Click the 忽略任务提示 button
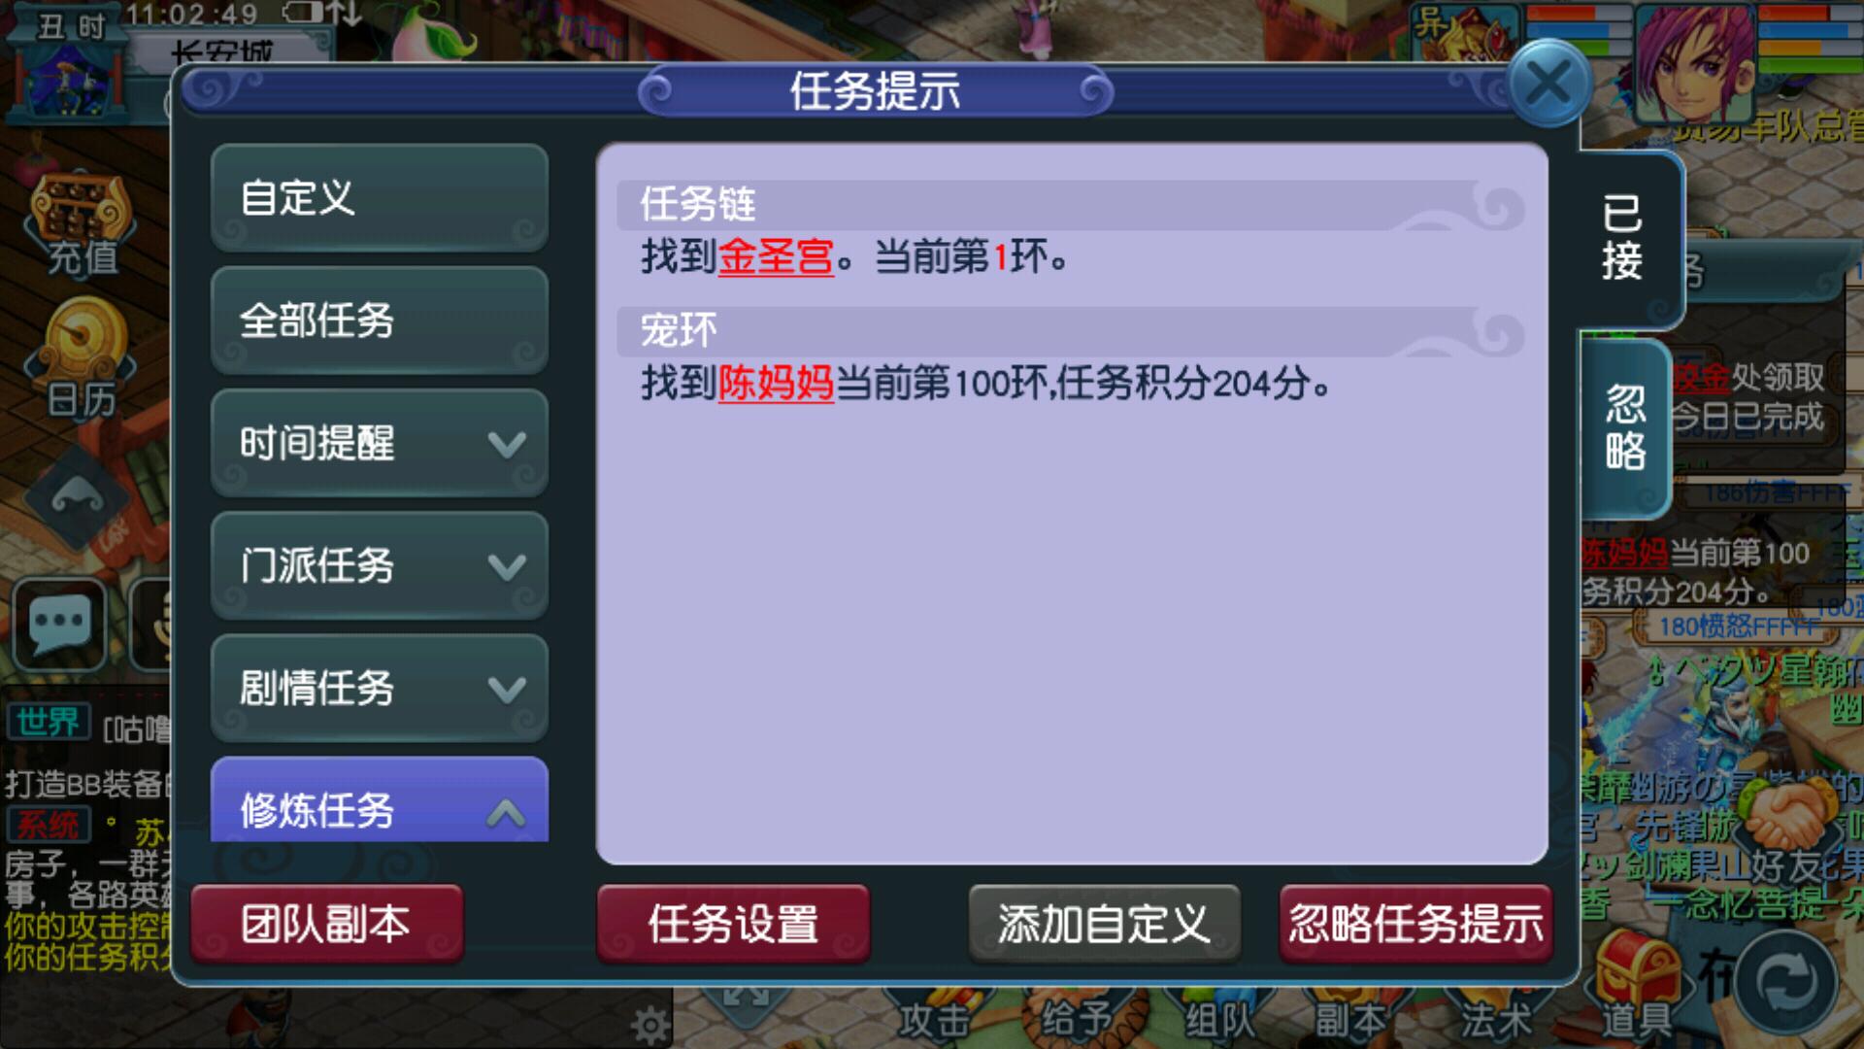1864x1049 pixels. click(1415, 924)
